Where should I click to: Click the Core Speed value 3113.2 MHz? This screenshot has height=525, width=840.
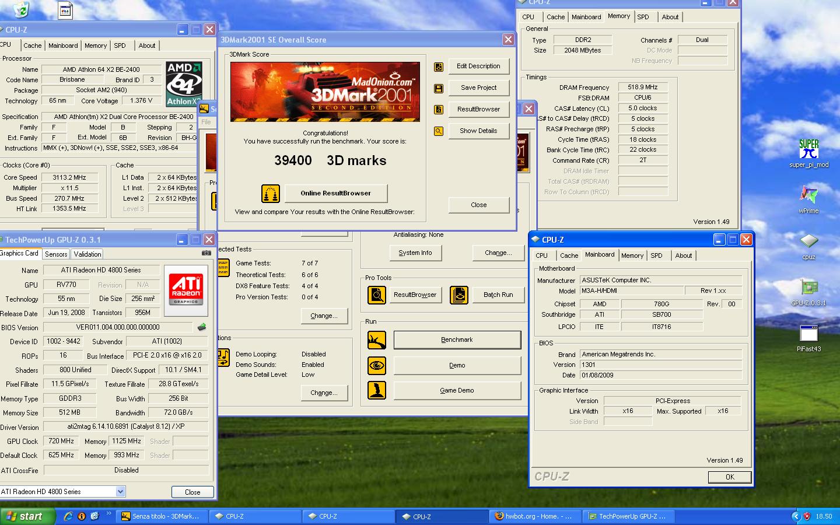coord(69,178)
